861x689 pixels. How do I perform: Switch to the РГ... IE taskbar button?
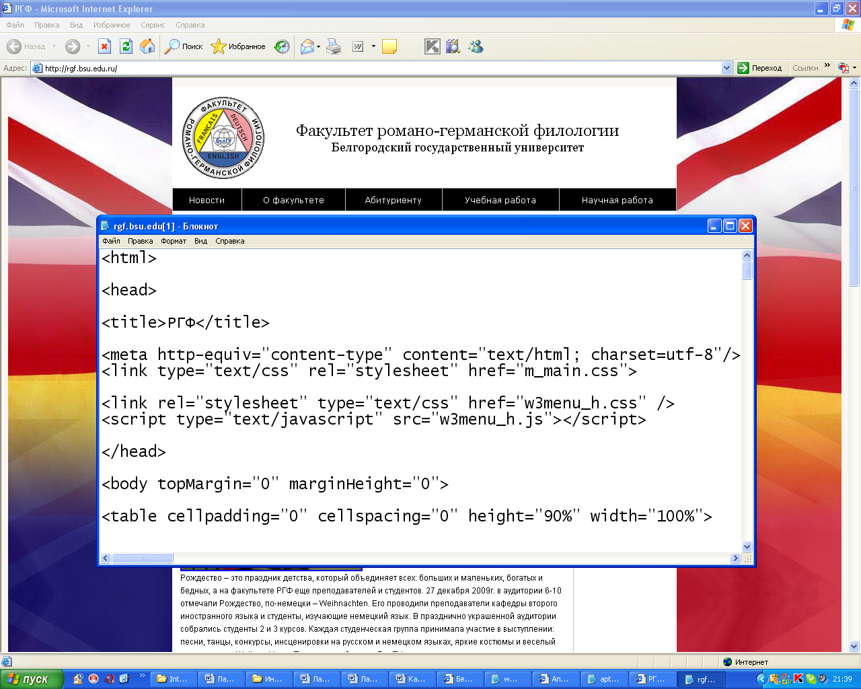(650, 679)
